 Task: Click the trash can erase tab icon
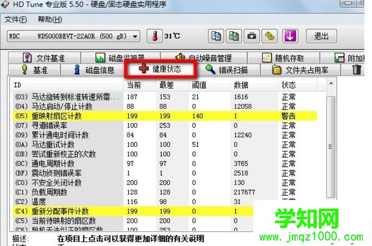(x=356, y=70)
